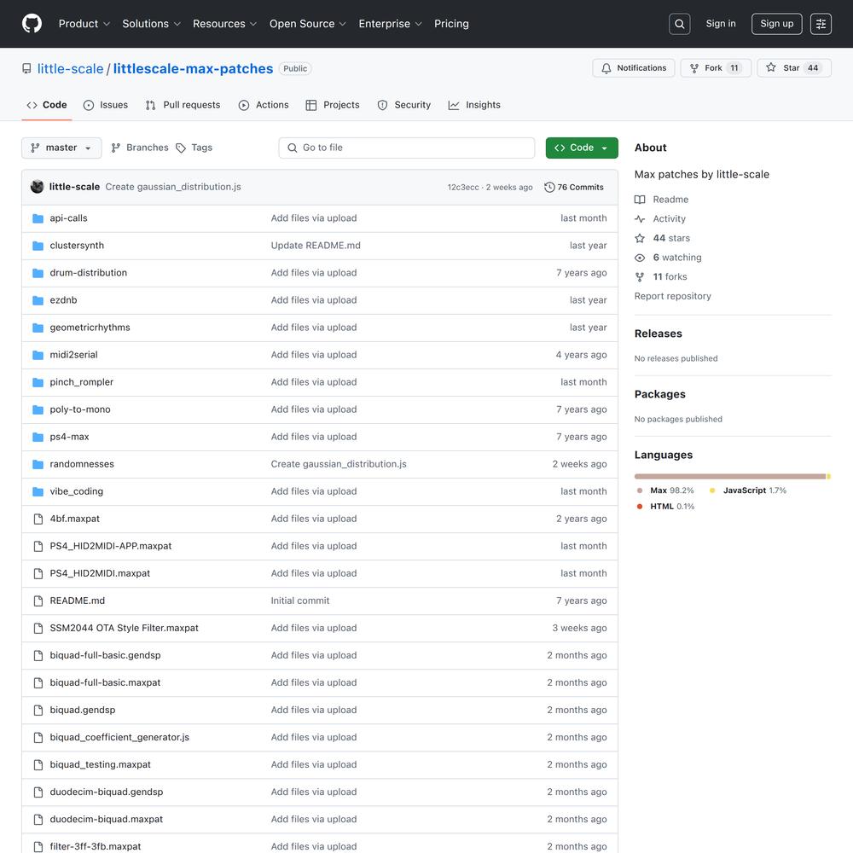The image size is (853, 853).
Task: Fork the repository
Action: coord(716,68)
